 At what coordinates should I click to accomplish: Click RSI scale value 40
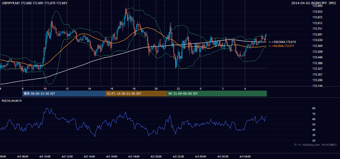[x=314, y=130]
